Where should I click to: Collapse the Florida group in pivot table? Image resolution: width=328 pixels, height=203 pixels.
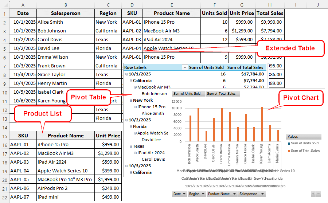[x=131, y=126]
